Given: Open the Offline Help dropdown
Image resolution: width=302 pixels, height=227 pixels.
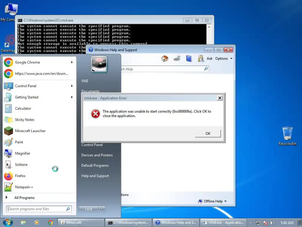Looking at the screenshot, I should point(212,201).
